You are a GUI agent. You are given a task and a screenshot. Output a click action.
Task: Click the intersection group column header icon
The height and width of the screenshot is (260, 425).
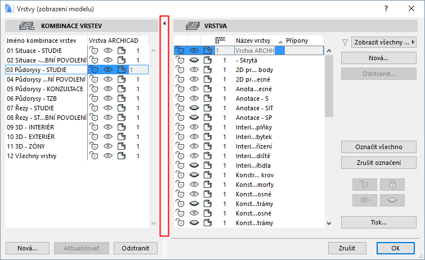[x=220, y=41]
